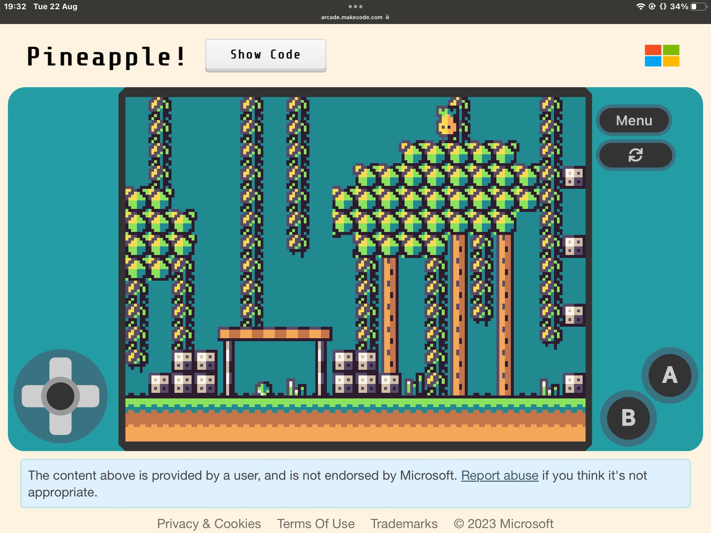Click the restart game refresh icon

coord(635,155)
